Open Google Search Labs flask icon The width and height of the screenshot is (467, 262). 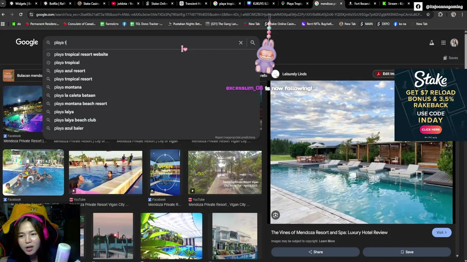[432, 43]
